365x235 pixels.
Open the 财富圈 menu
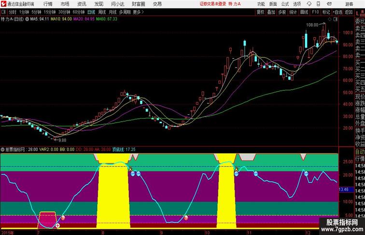point(139,4)
